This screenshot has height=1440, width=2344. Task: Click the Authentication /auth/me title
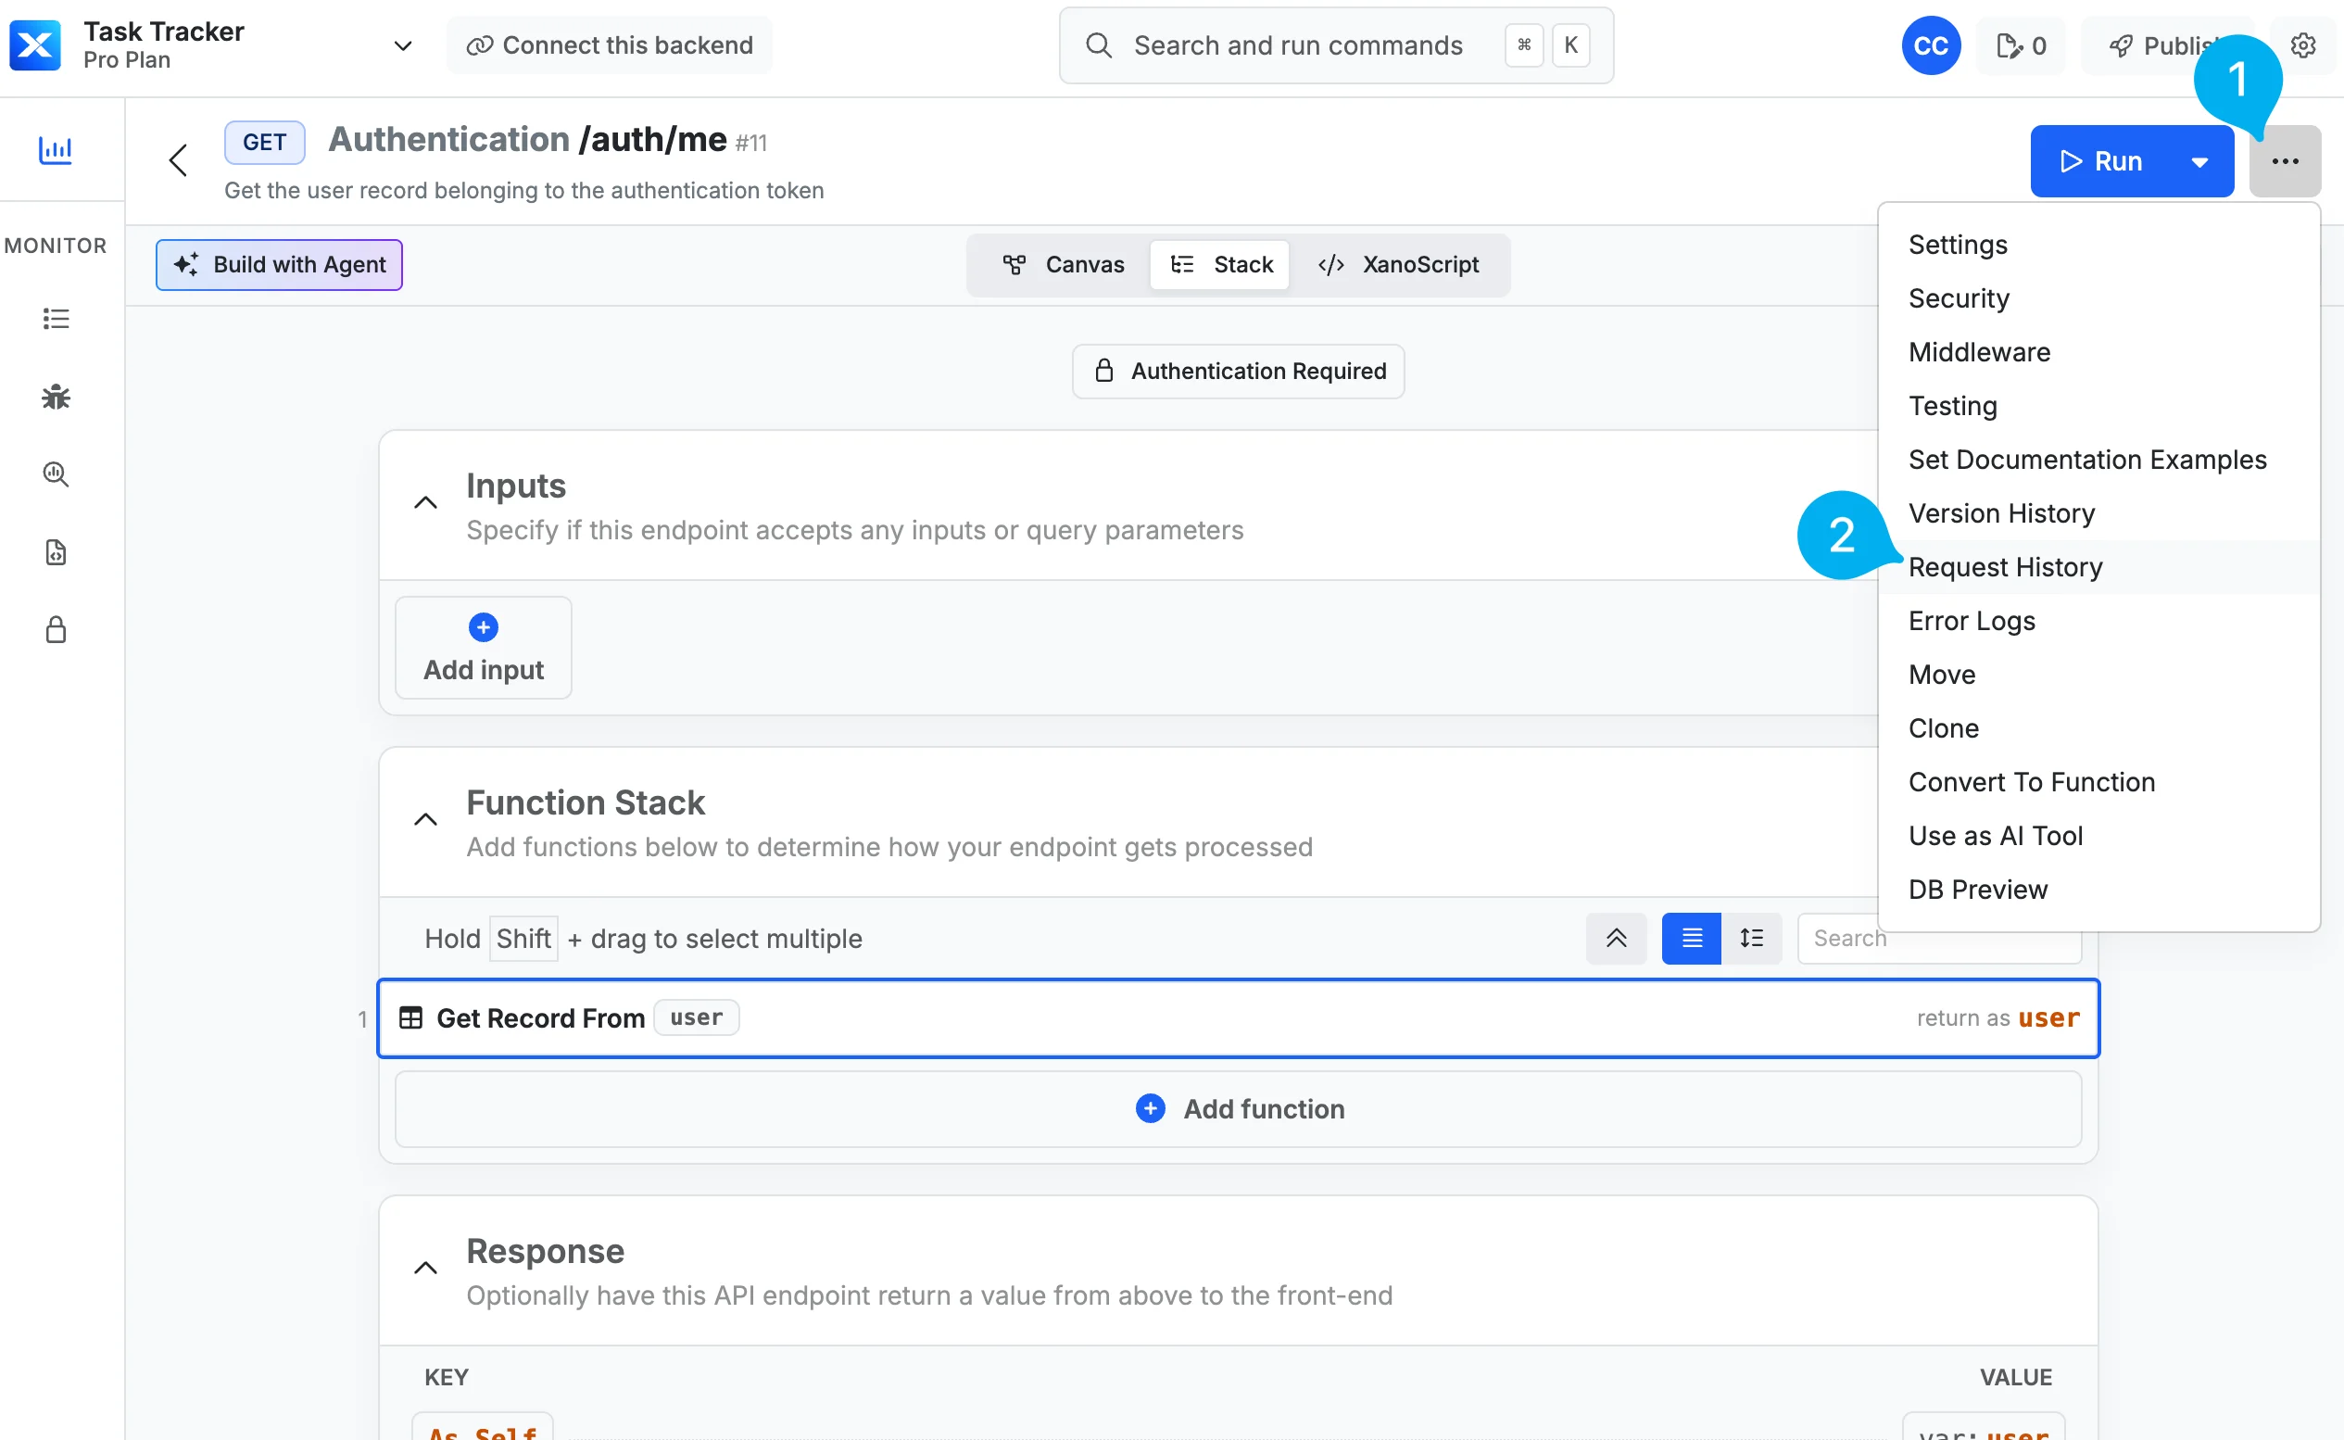527,140
